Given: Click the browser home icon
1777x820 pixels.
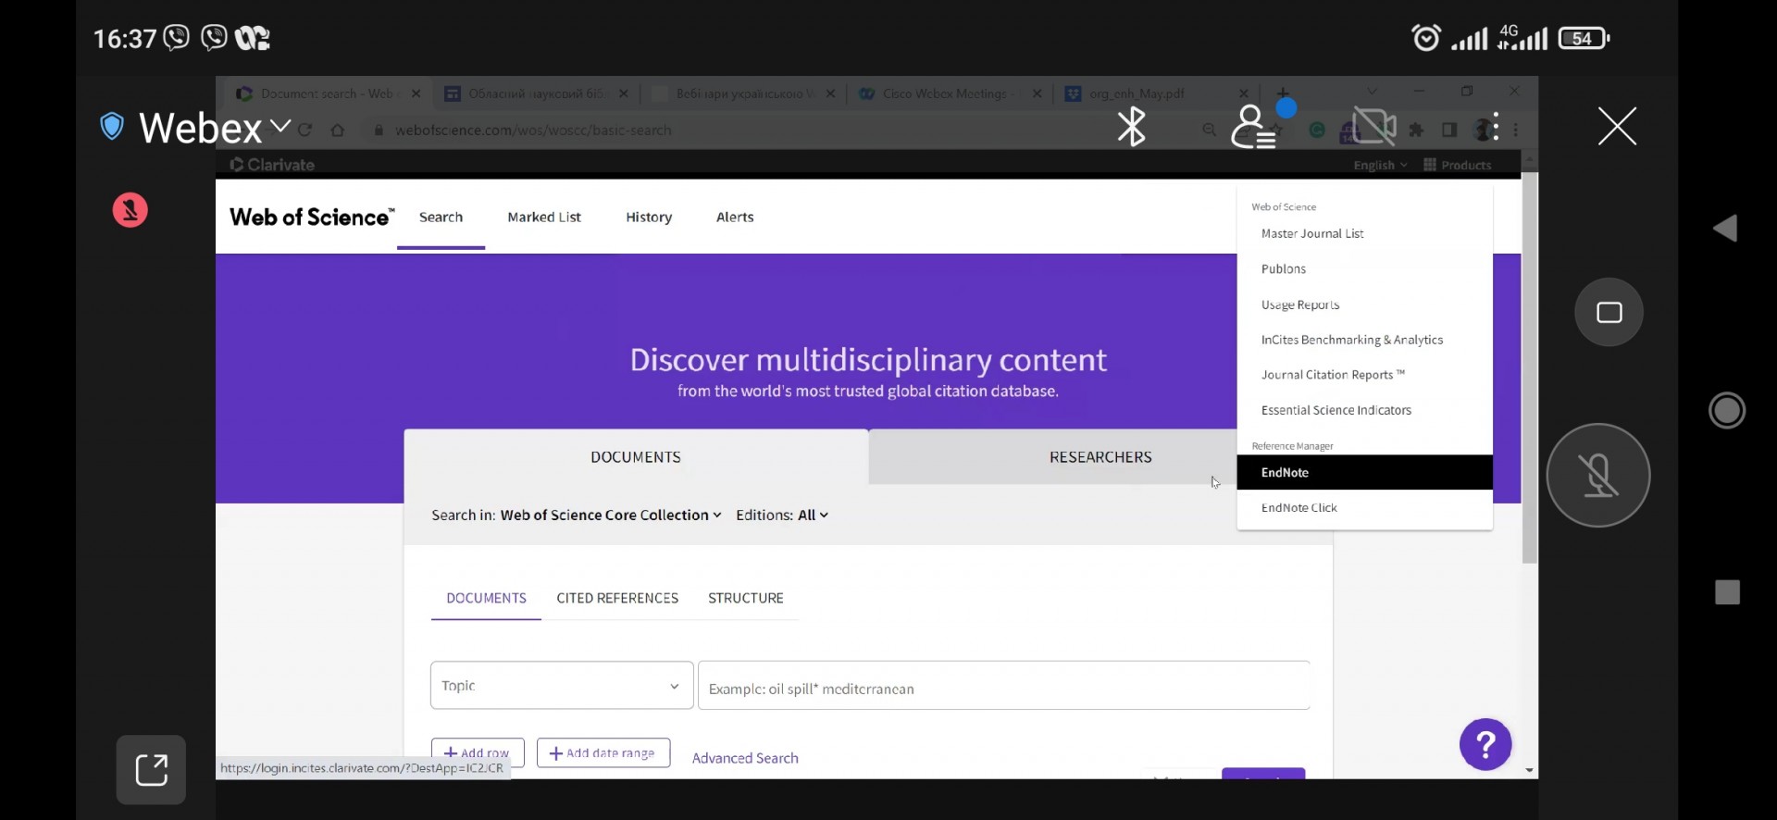Looking at the screenshot, I should point(338,130).
